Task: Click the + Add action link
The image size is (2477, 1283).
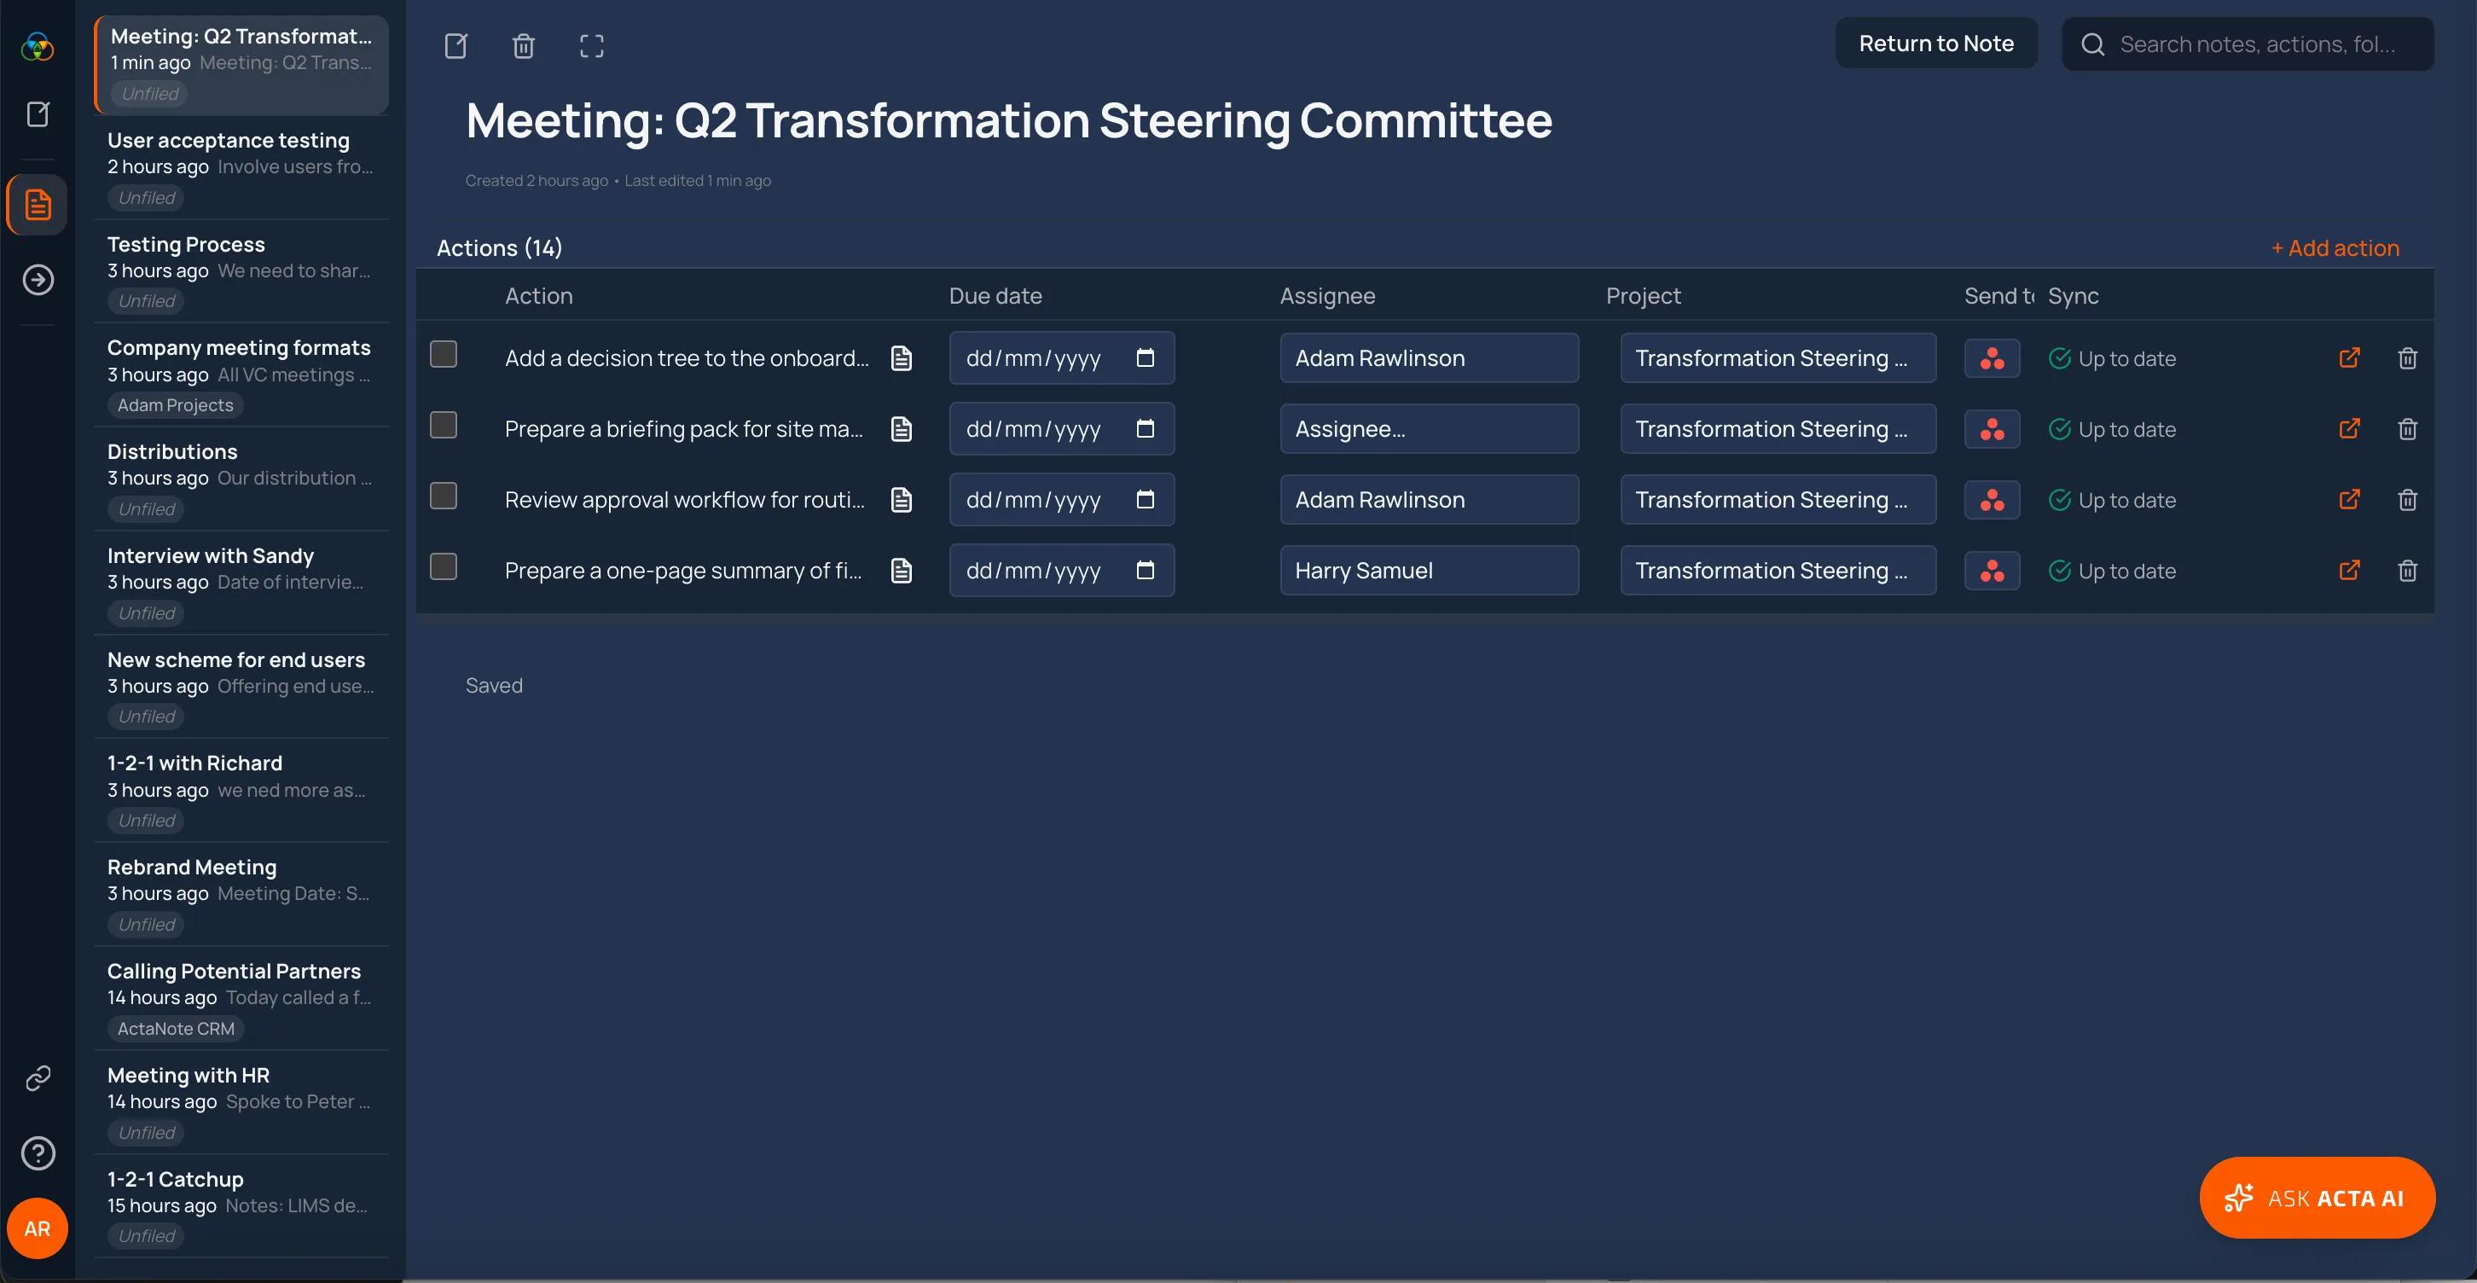Action: (2335, 247)
